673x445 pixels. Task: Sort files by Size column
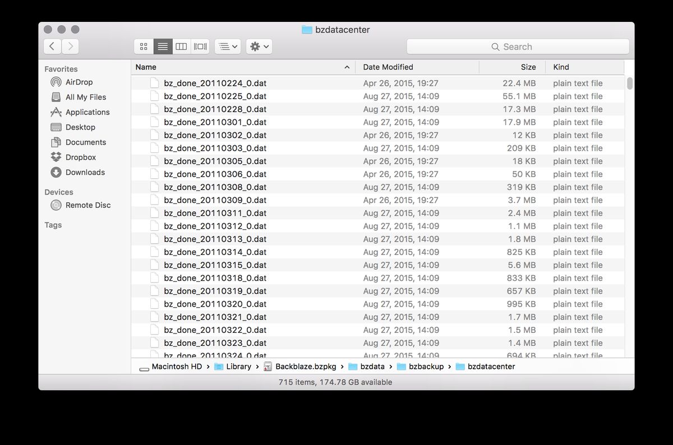pyautogui.click(x=528, y=67)
